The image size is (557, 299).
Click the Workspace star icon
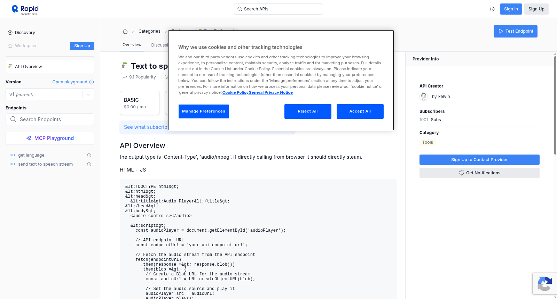pyautogui.click(x=10, y=46)
